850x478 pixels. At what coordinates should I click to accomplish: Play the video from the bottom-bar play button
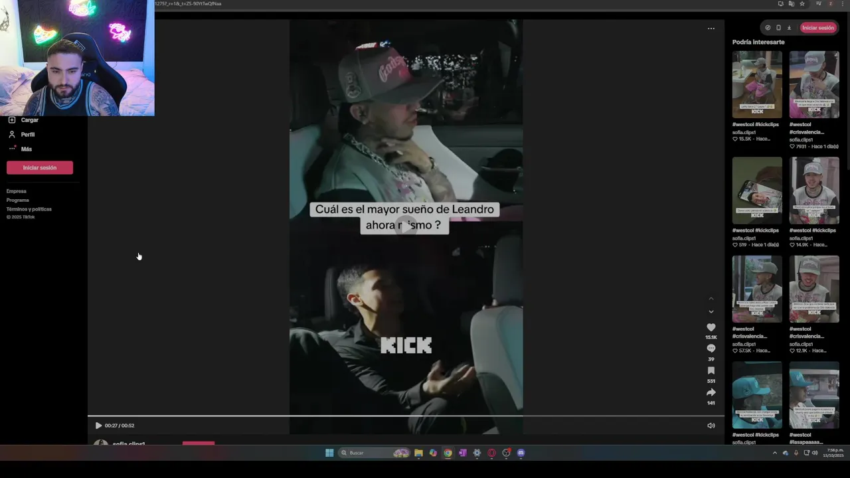(98, 426)
